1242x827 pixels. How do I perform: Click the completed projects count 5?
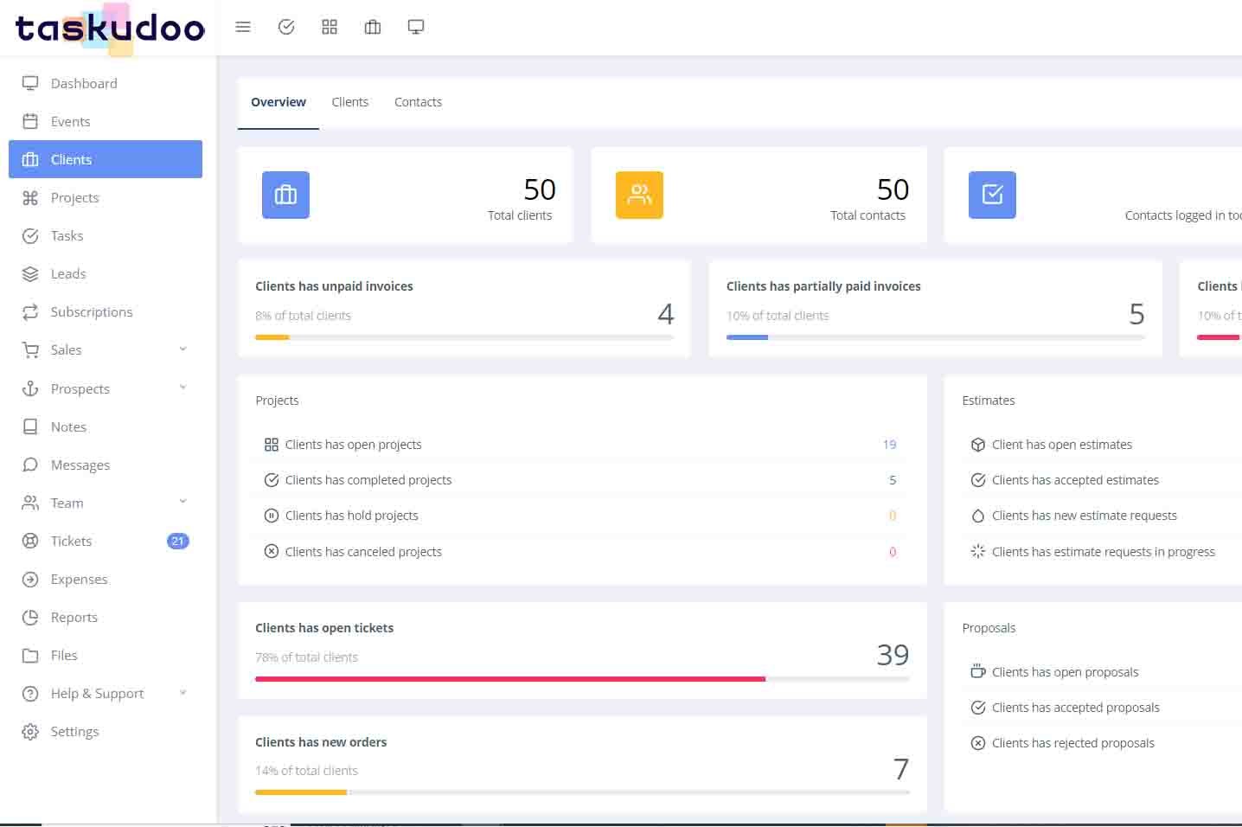click(893, 480)
